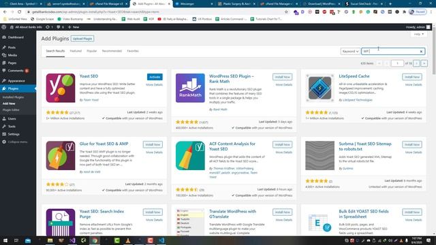
Task: Open the Installed Plugins submenu item
Action: [13, 97]
